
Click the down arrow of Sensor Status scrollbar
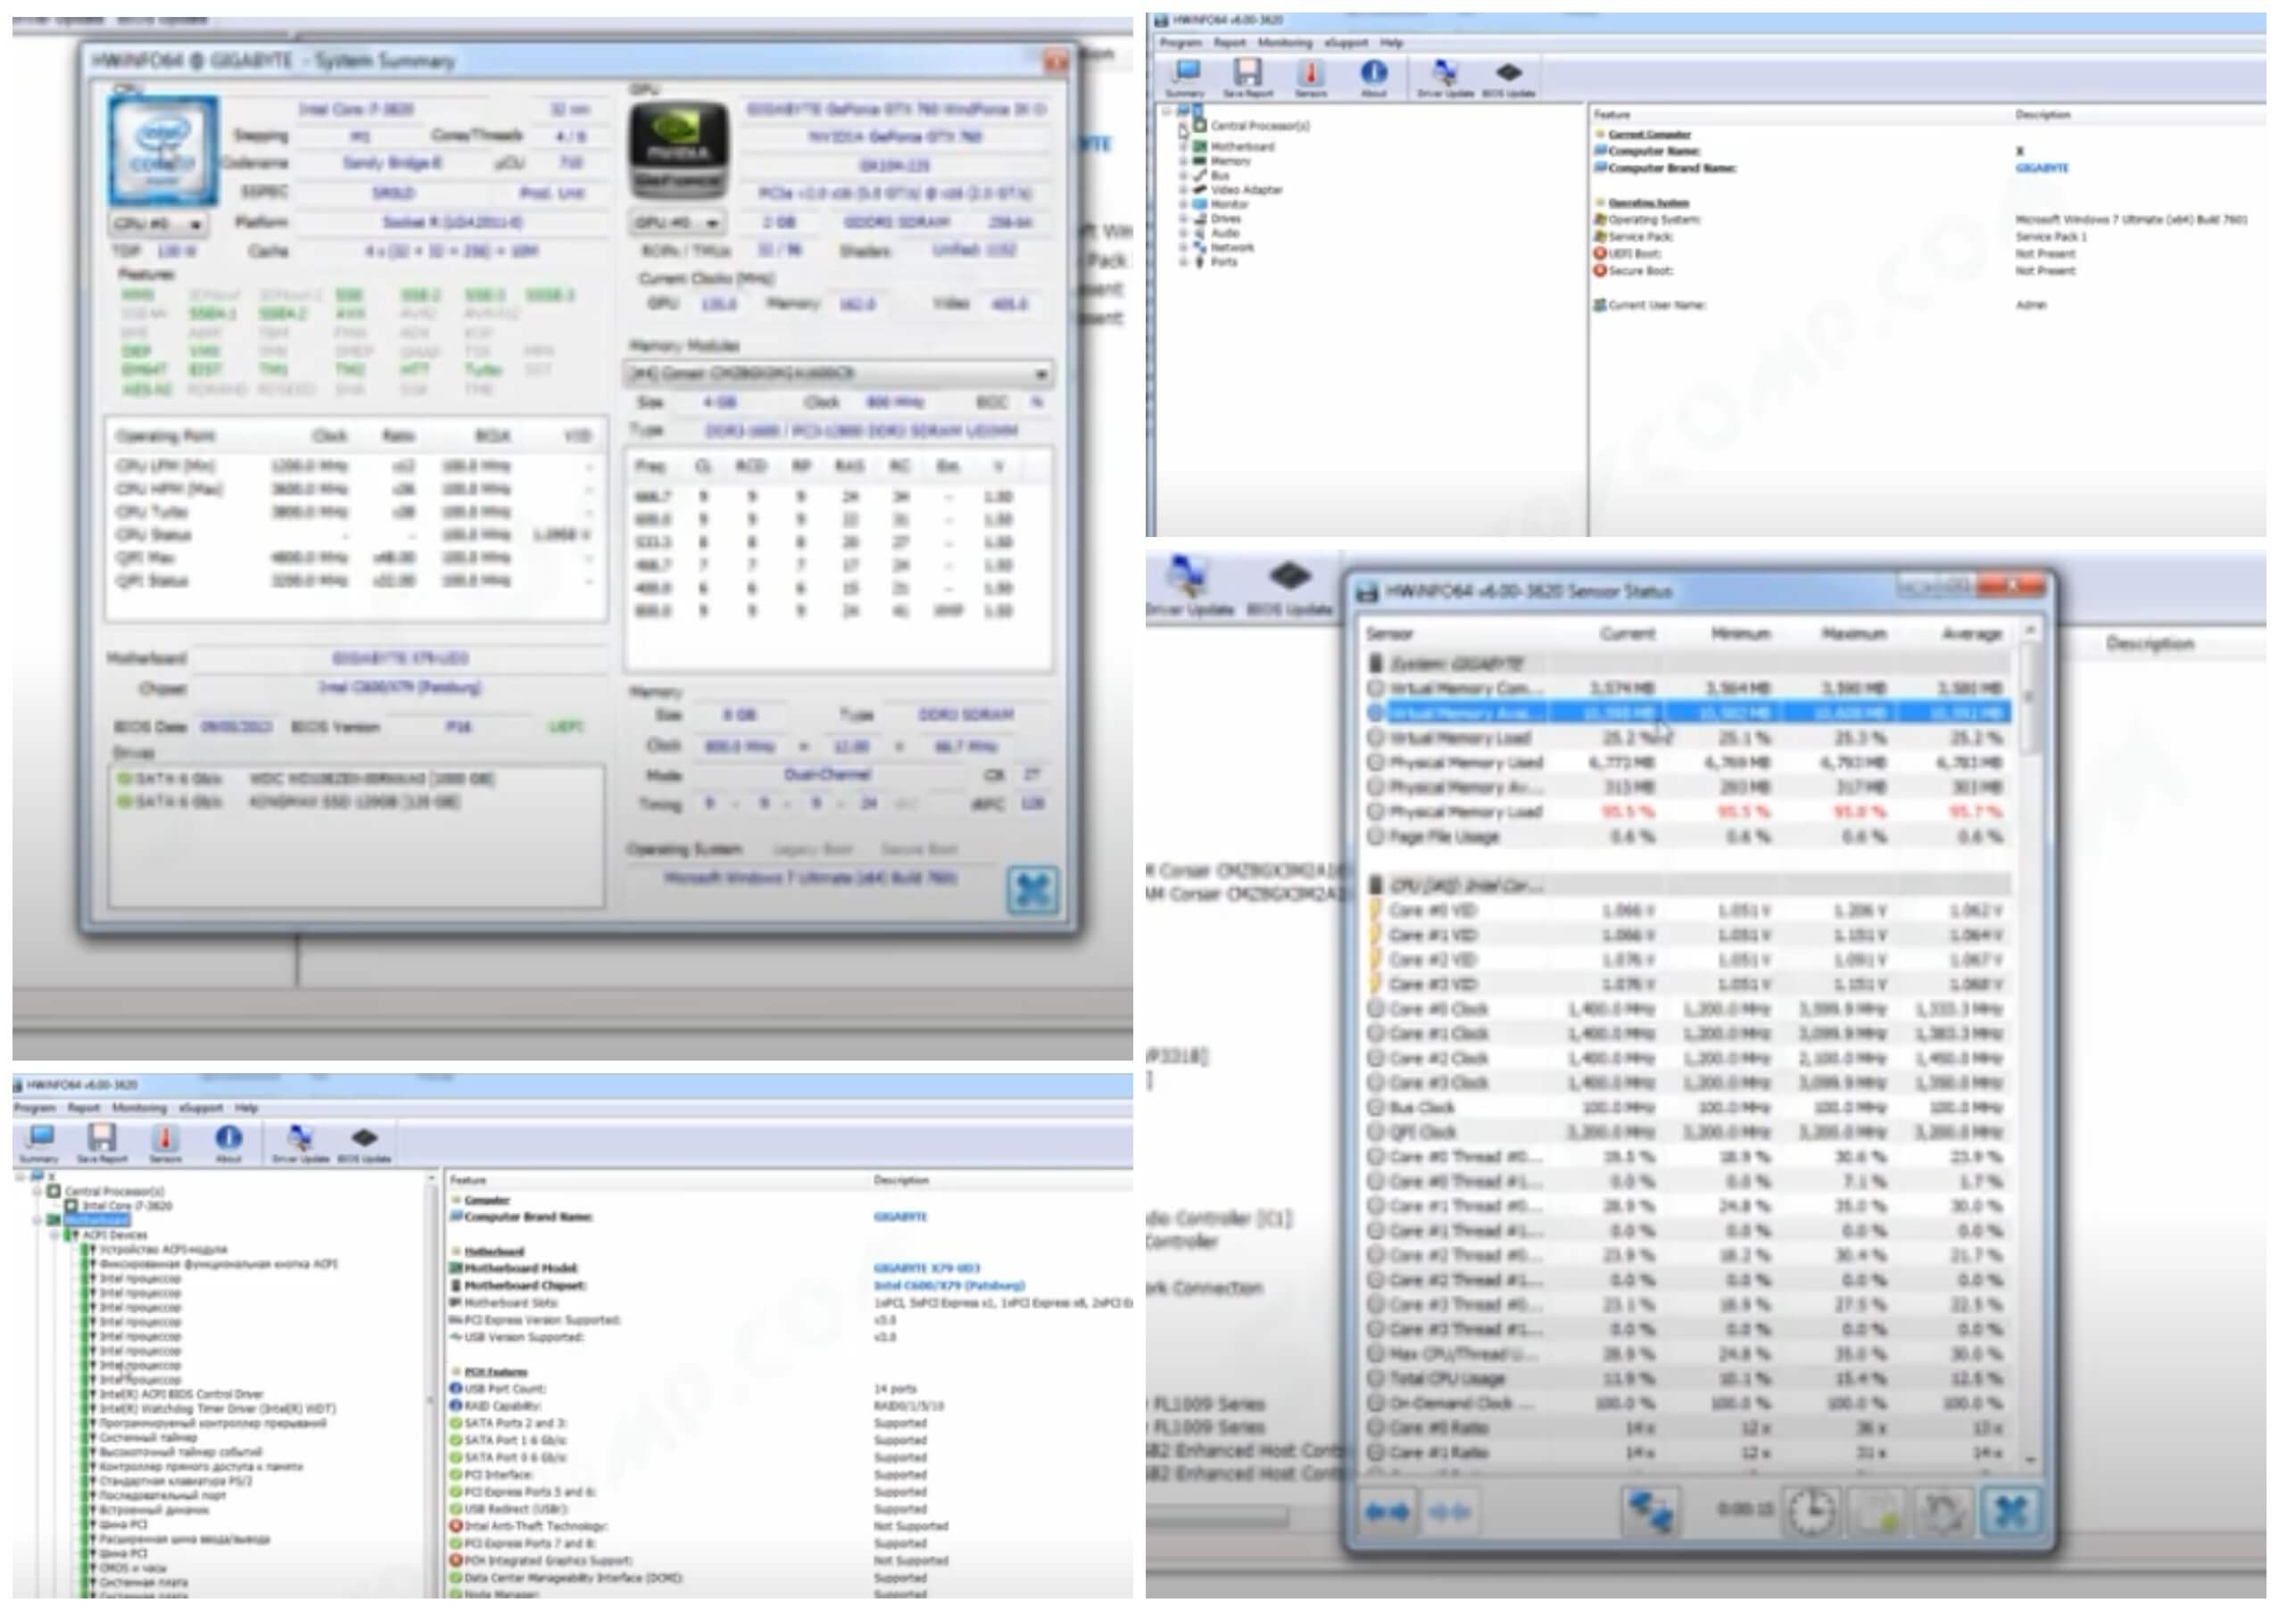[x=2029, y=1460]
